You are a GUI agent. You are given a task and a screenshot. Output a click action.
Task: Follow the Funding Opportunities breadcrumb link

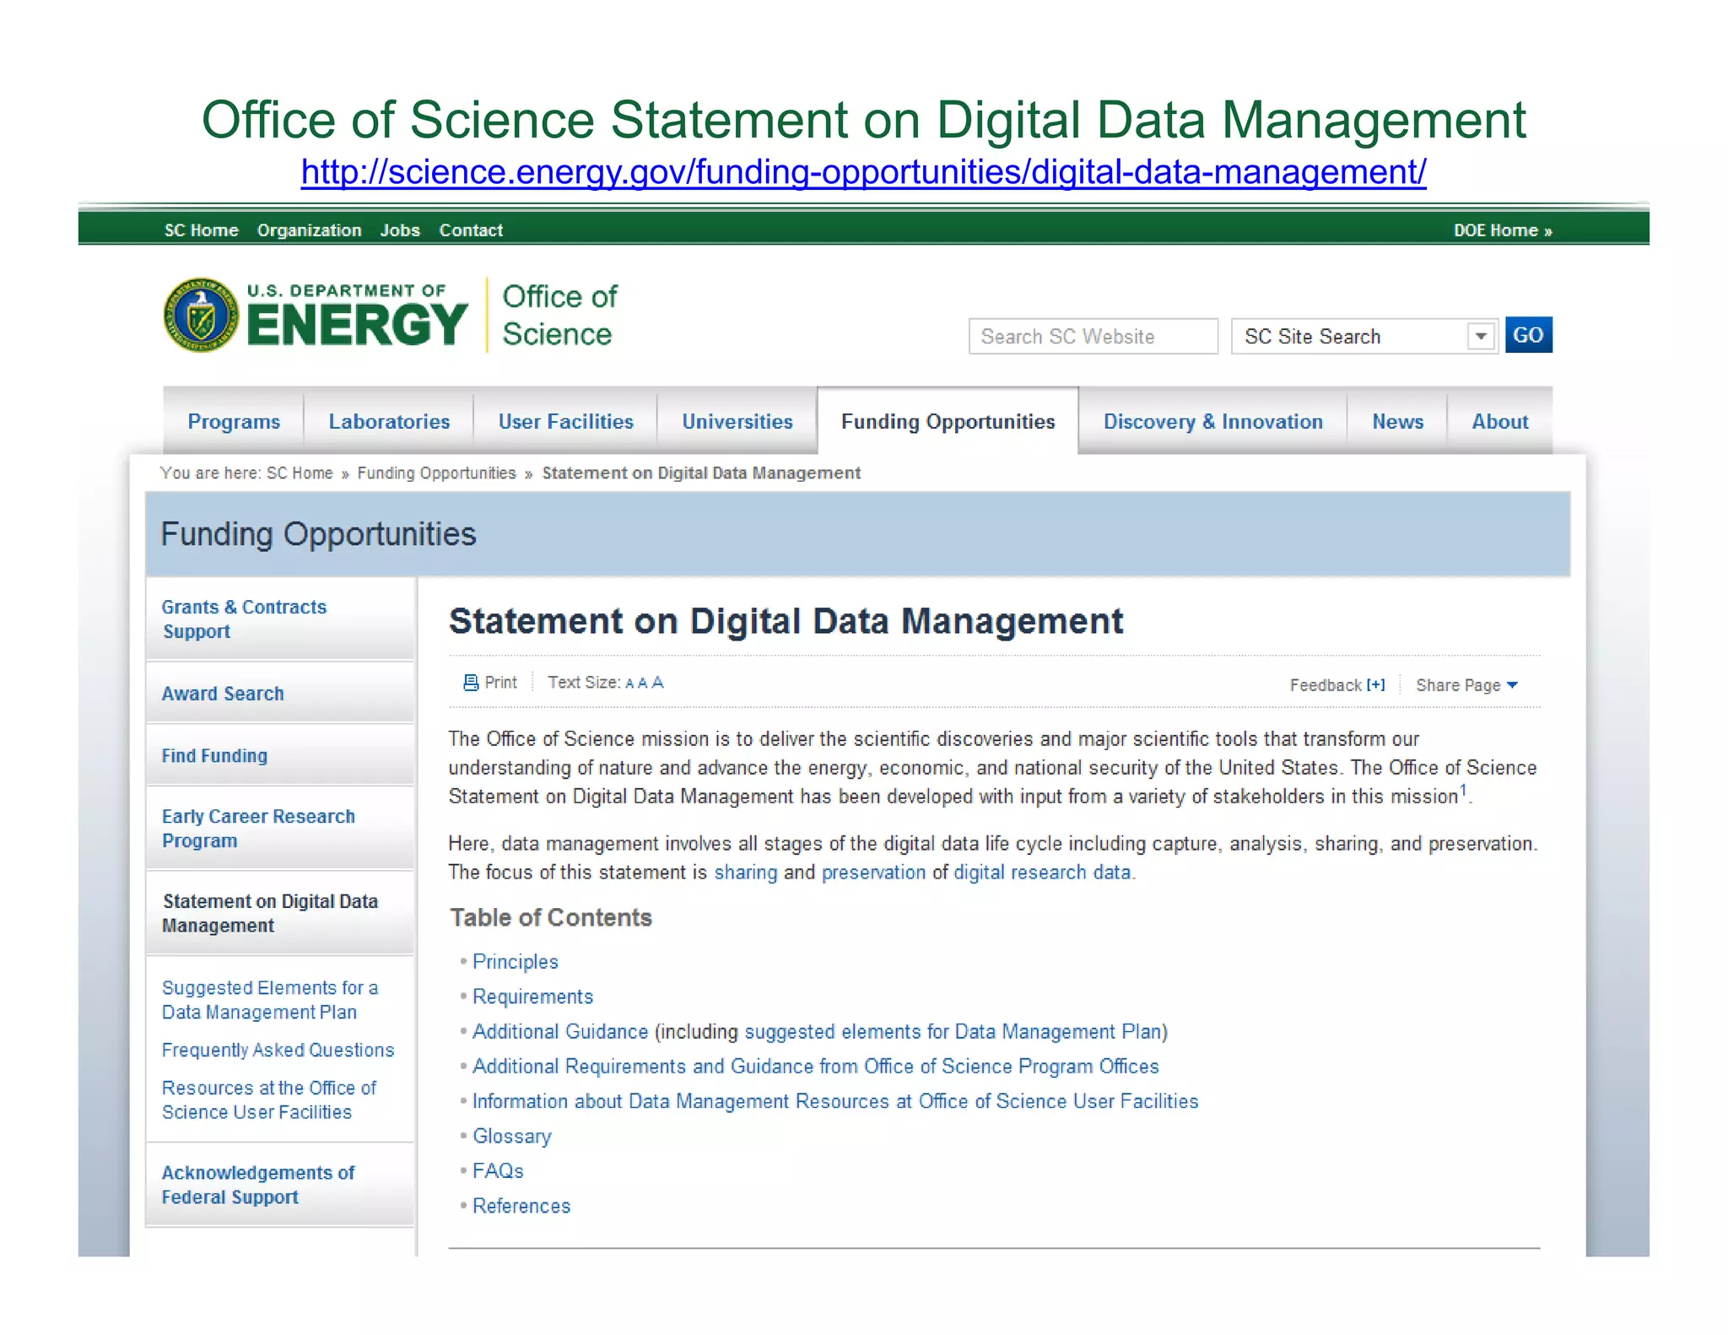(x=436, y=473)
